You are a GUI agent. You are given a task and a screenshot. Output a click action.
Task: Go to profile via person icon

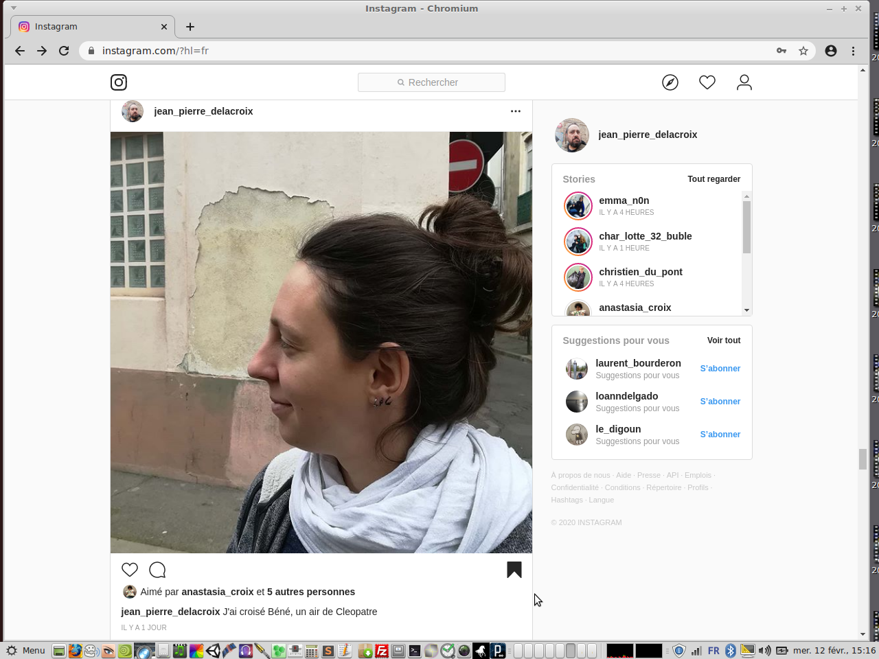(x=744, y=82)
